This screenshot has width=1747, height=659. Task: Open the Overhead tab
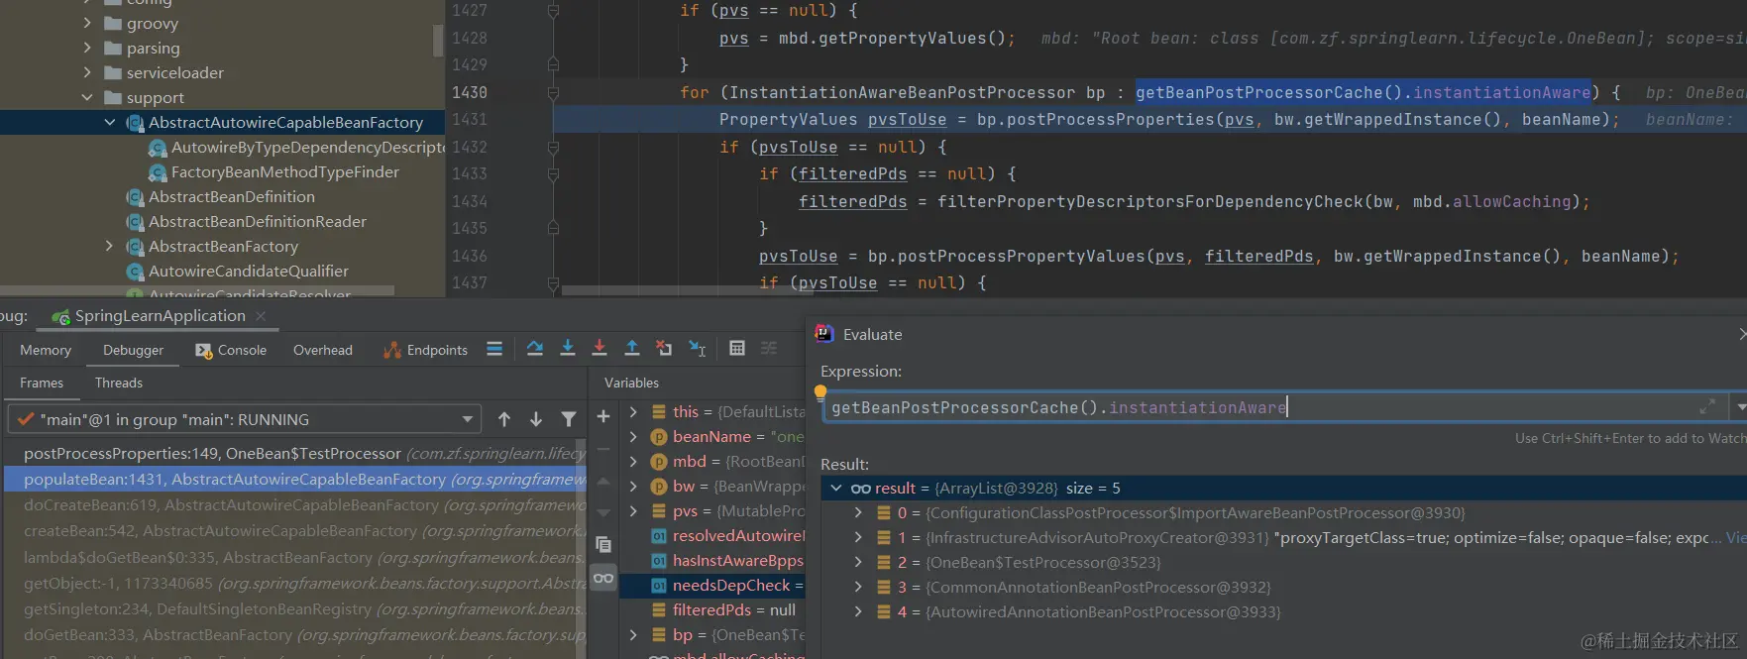pyautogui.click(x=323, y=350)
